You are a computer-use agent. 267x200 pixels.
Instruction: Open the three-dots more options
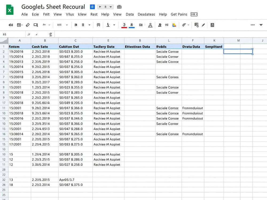point(253,25)
